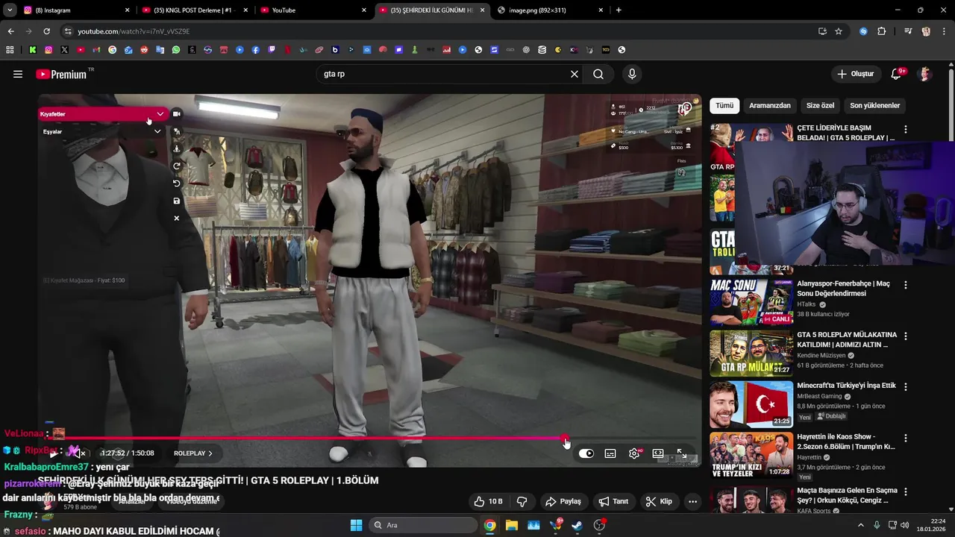Open the Twitch bookmark in bookmarks bar
This screenshot has width=955, height=537.
tap(272, 50)
